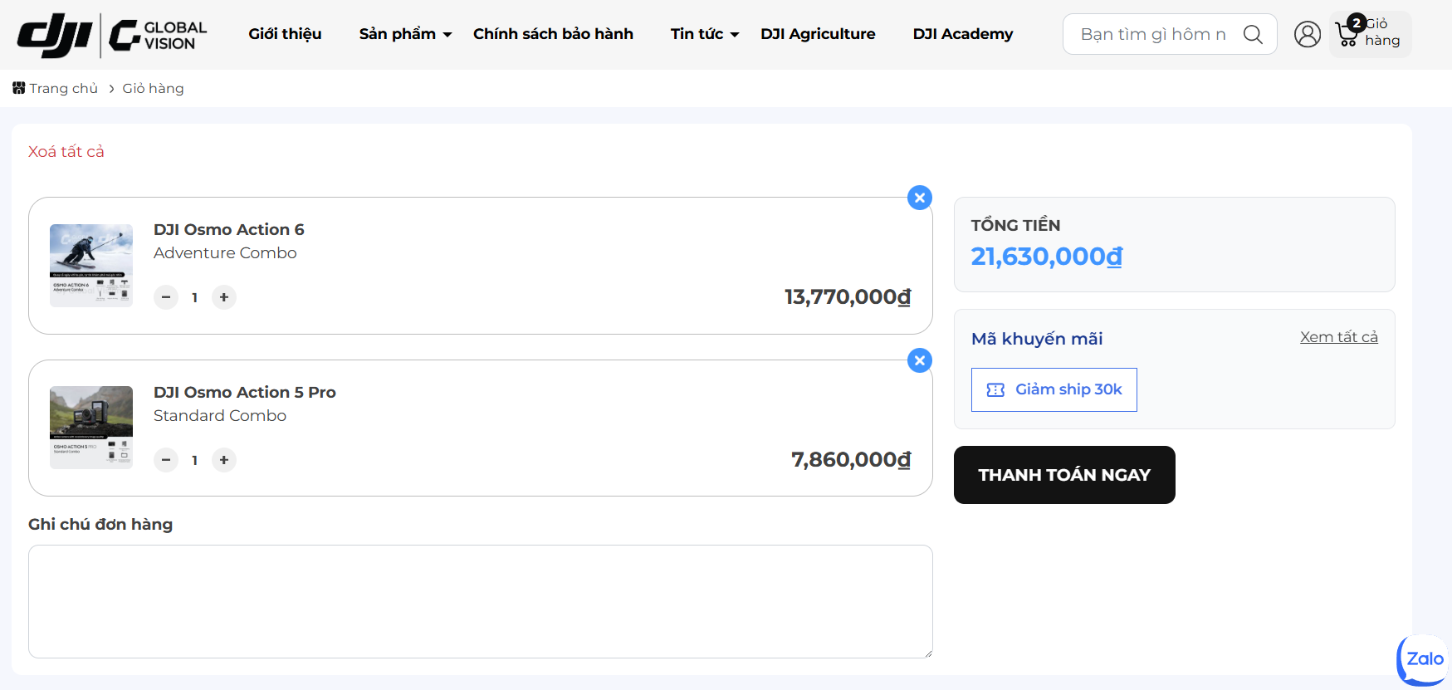1452x690 pixels.
Task: Remove DJI Osmo Action 6 from cart
Action: [919, 198]
